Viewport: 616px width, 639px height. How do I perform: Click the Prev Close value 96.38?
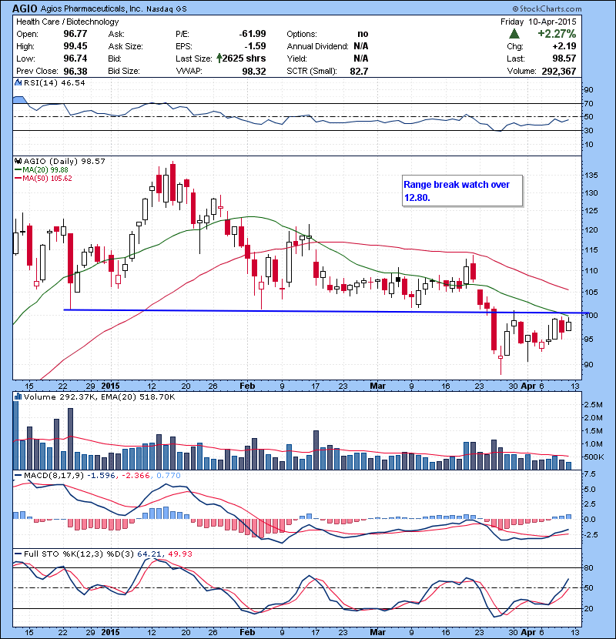75,71
